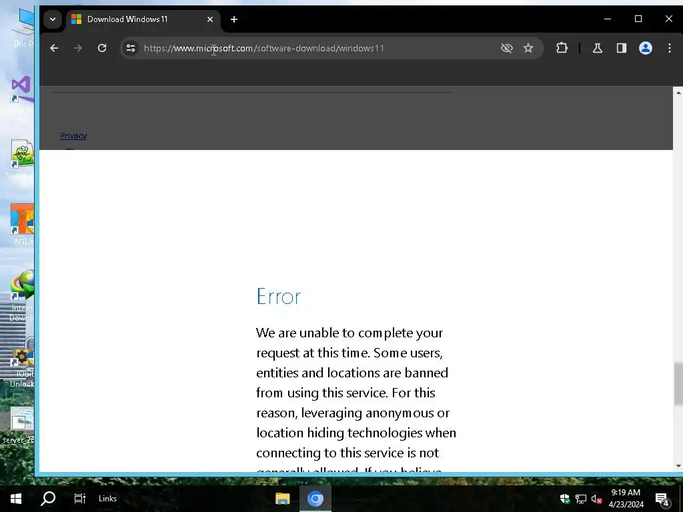Viewport: 683px width, 512px height.
Task: Click the Chrome taskbar icon
Action: coord(315,499)
